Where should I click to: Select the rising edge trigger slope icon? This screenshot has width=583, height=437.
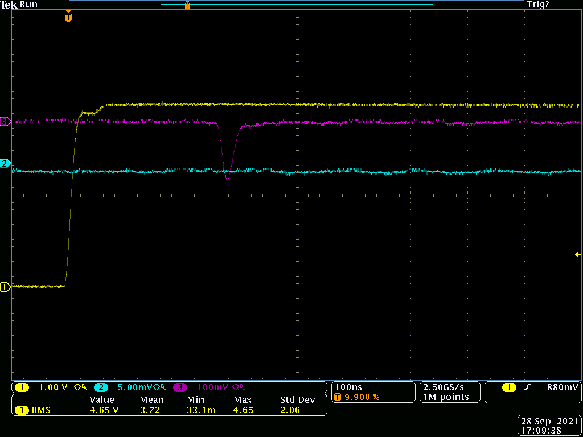[x=527, y=387]
